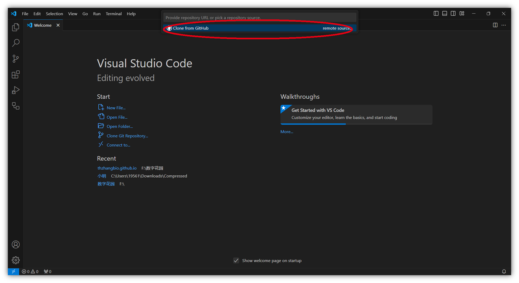
Task: Select the Welcome tab
Action: [42, 25]
